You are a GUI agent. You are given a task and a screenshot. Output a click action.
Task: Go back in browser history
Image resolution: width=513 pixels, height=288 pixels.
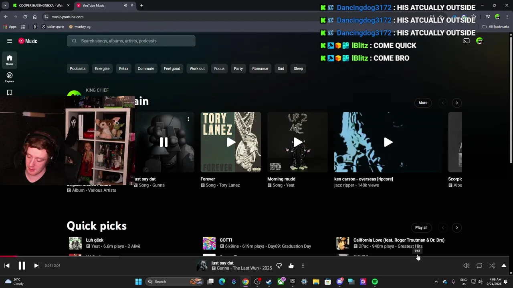[6, 17]
